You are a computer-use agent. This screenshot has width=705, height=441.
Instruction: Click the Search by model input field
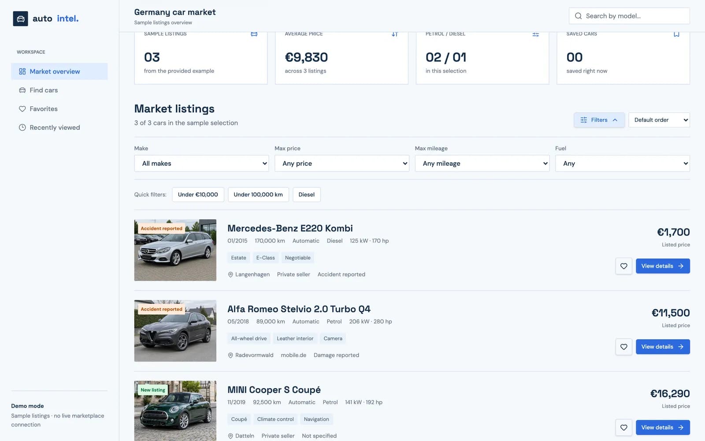(629, 16)
